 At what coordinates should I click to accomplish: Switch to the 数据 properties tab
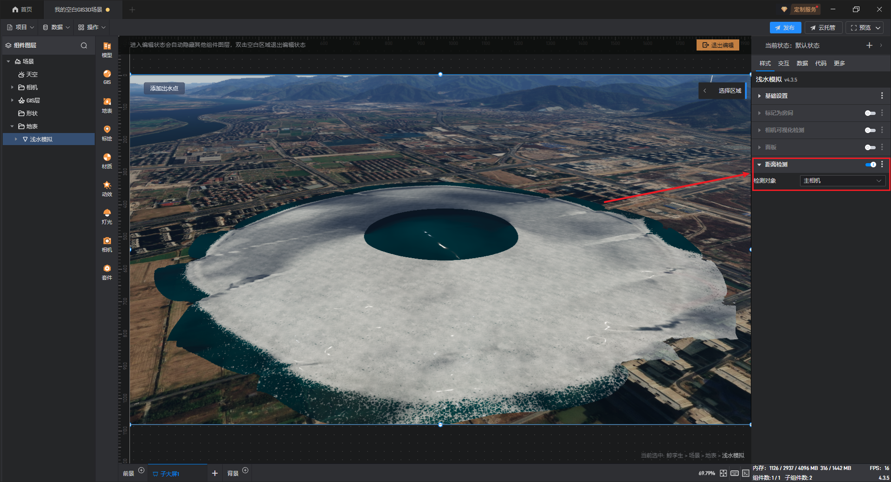[802, 63]
